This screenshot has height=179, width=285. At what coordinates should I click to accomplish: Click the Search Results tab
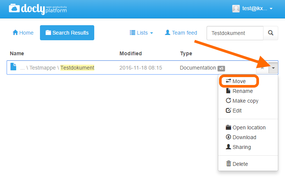tap(67, 33)
